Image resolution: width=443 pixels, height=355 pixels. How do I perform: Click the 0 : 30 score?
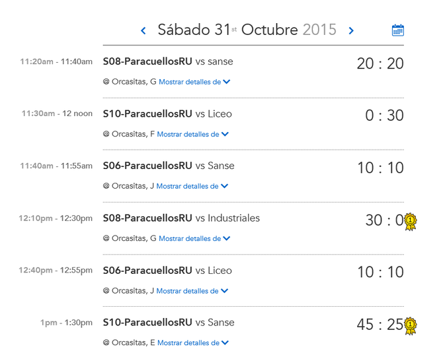pyautogui.click(x=384, y=115)
